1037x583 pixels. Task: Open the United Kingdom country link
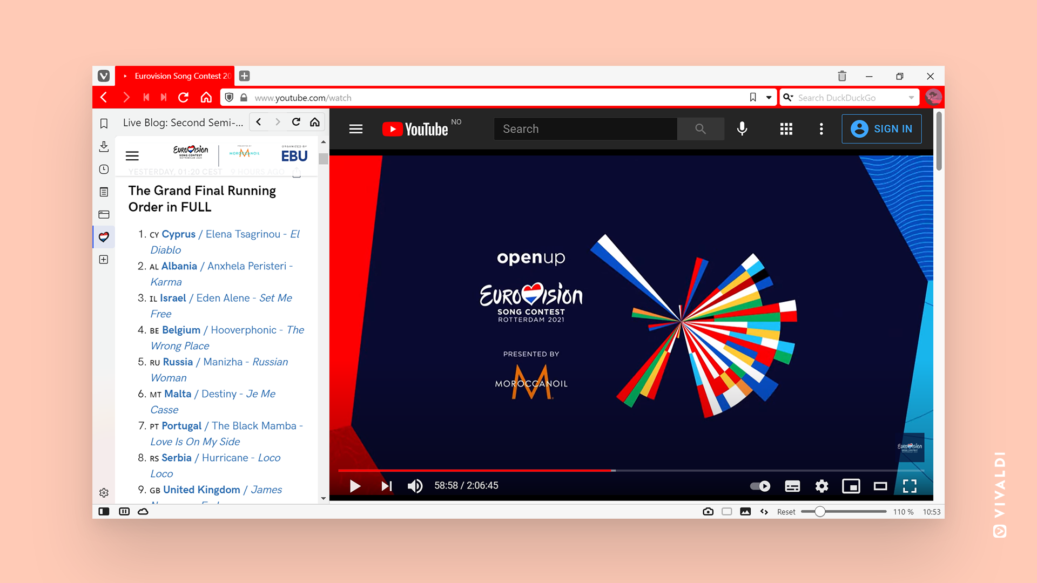coord(201,490)
